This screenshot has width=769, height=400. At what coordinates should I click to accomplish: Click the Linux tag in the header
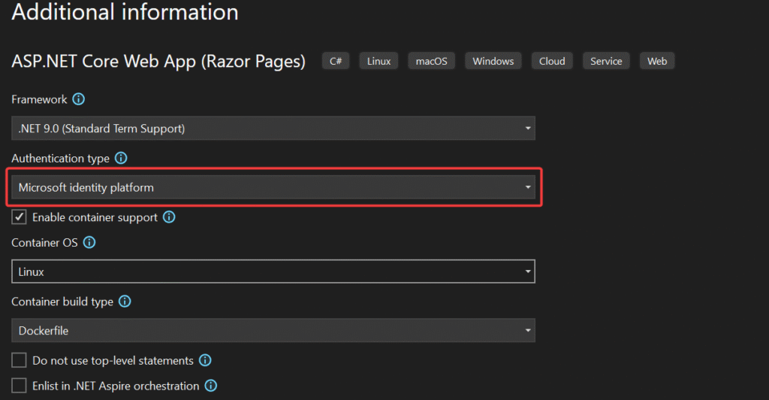pyautogui.click(x=378, y=61)
